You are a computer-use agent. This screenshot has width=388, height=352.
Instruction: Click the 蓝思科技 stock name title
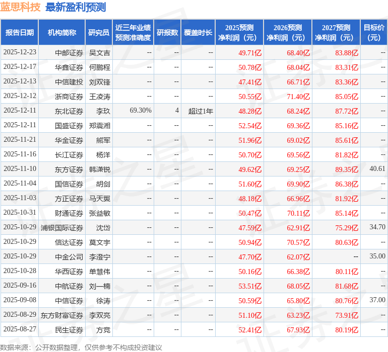pos(21,7)
